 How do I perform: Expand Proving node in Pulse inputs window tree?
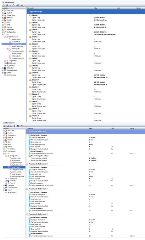point(4,147)
